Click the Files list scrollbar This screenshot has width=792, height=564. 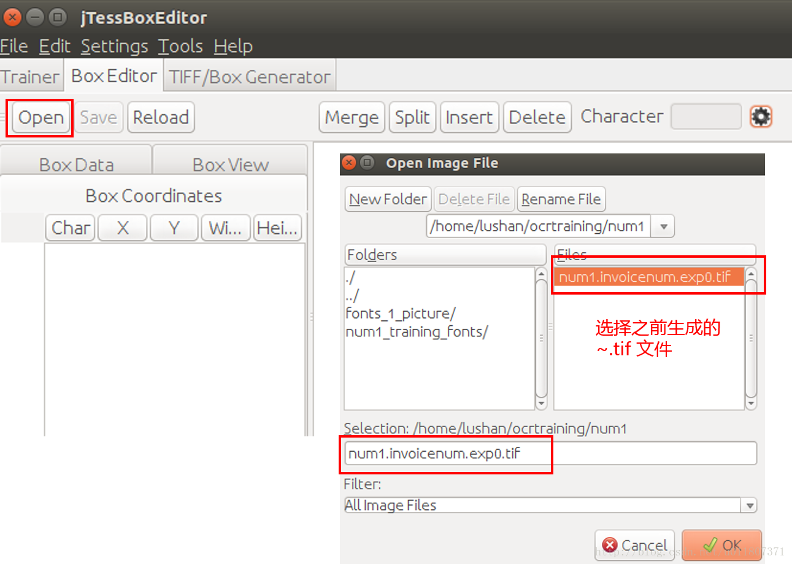[751, 339]
